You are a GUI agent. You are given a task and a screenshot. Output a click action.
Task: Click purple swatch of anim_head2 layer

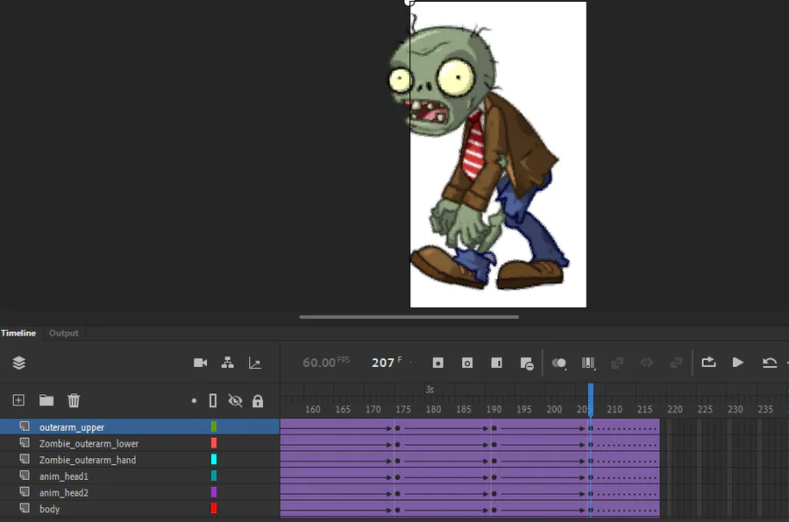pyautogui.click(x=214, y=492)
